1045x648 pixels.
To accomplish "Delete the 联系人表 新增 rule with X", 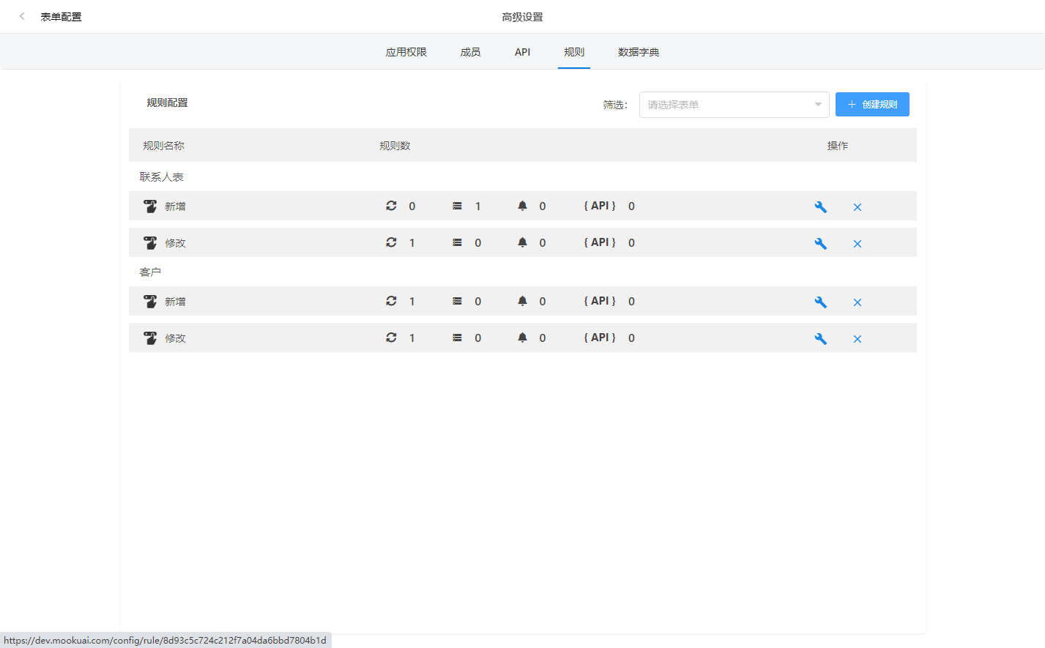I will point(858,207).
